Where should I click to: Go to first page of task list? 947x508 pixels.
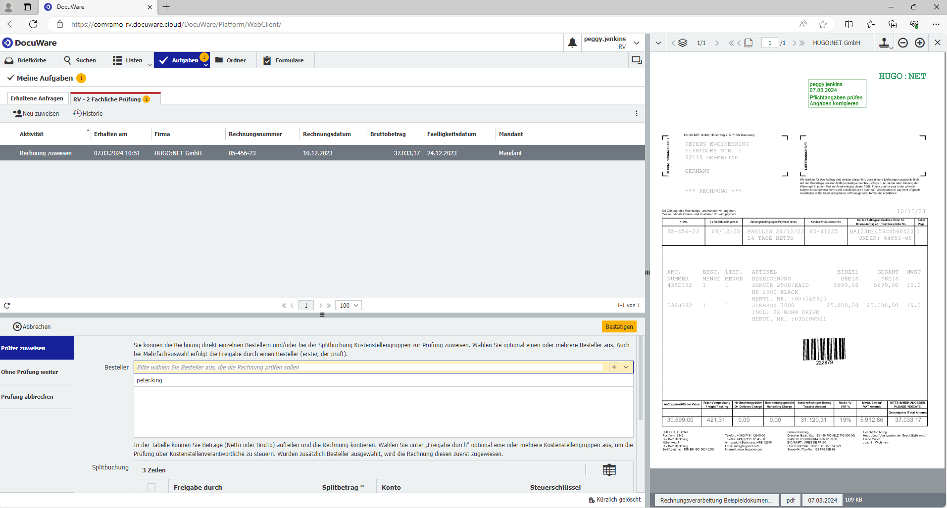(x=284, y=306)
